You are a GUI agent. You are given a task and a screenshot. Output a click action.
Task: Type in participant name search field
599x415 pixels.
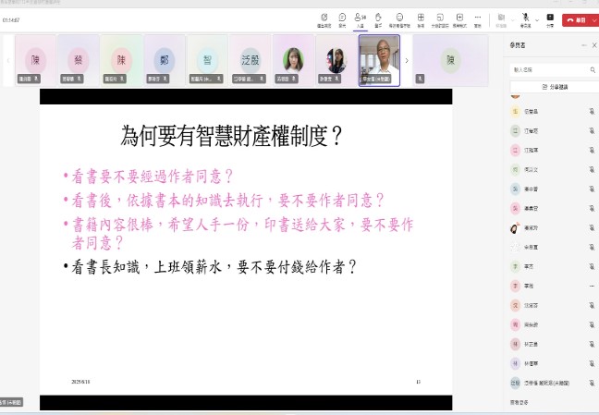550,69
